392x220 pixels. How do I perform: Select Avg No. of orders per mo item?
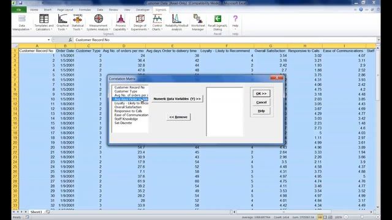pyautogui.click(x=130, y=95)
